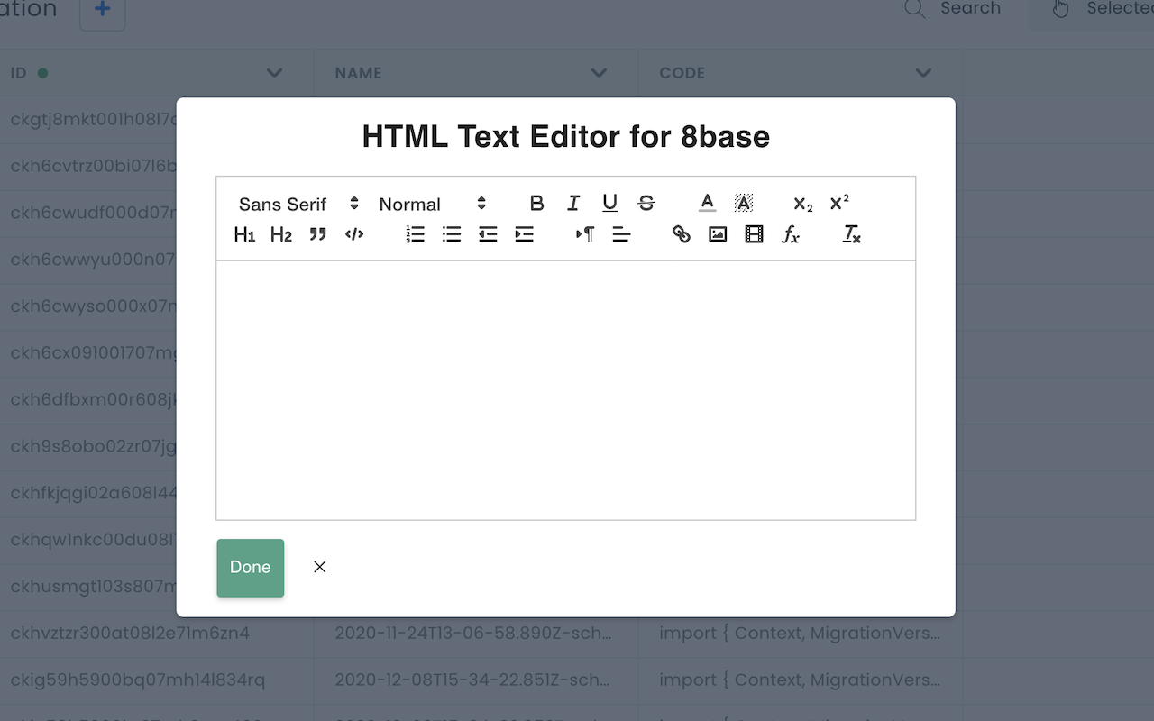Screen dimensions: 1154x721
Task: Create a bulleted list
Action: [x=452, y=234]
